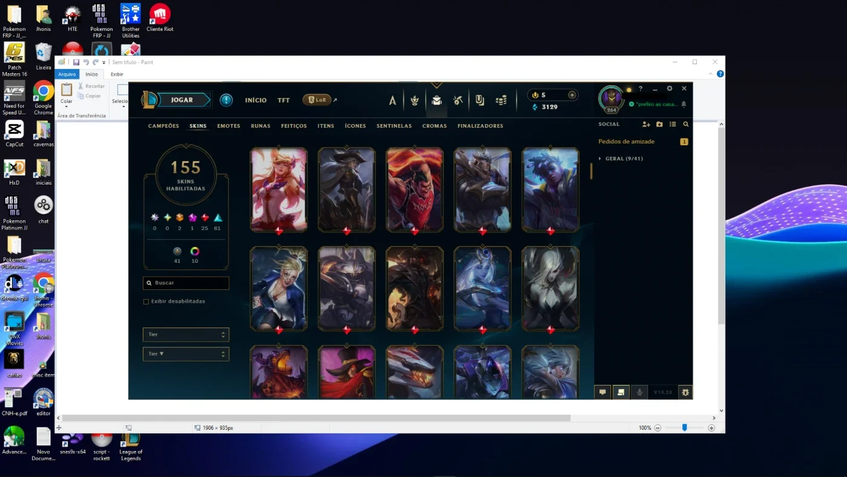Click the JOGAR play button
Screen dimensions: 847x477
click(x=181, y=100)
